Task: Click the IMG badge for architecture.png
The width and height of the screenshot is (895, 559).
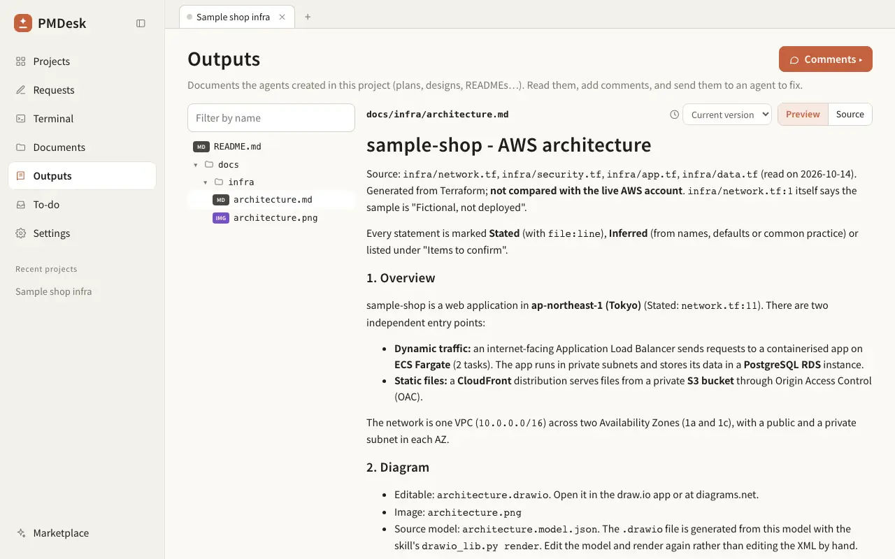Action: click(221, 218)
